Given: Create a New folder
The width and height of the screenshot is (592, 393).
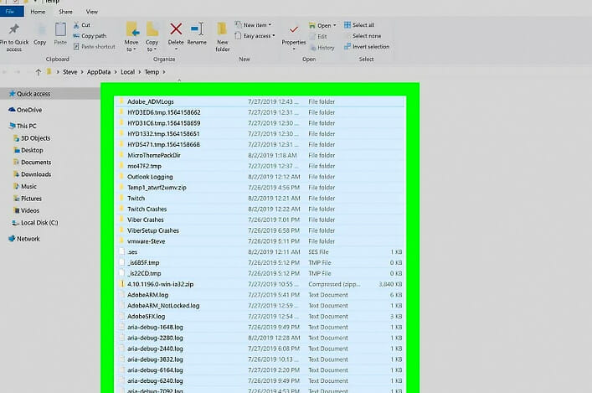Looking at the screenshot, I should (223, 37).
